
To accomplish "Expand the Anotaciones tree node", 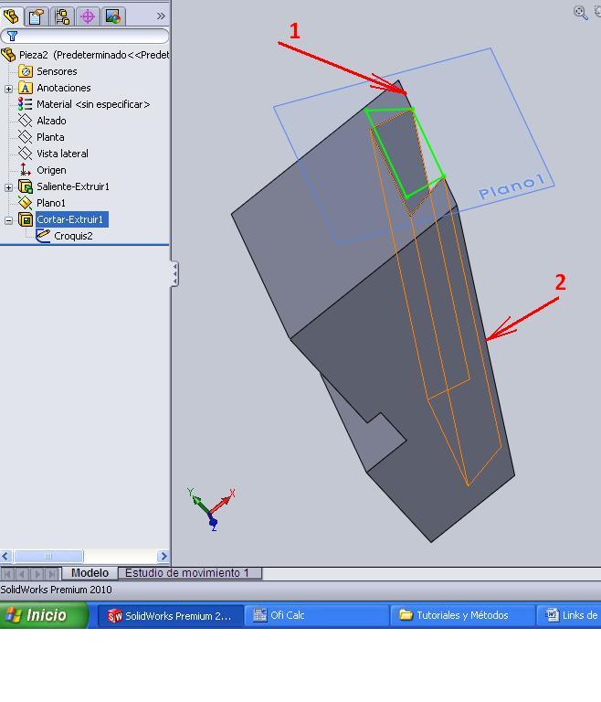I will [x=9, y=89].
